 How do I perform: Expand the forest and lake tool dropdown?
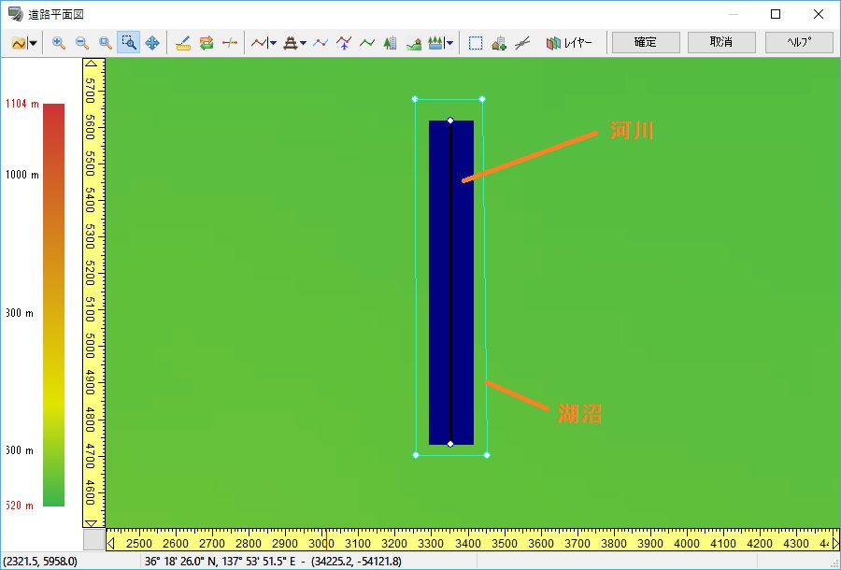click(x=450, y=43)
